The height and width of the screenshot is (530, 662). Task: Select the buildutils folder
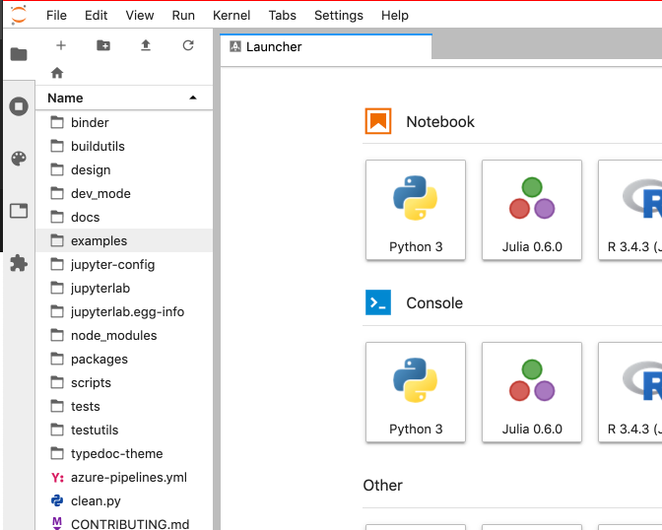coord(124,146)
